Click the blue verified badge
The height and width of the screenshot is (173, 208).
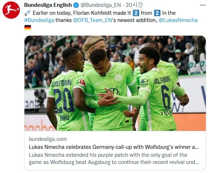pyautogui.click(x=76, y=5)
